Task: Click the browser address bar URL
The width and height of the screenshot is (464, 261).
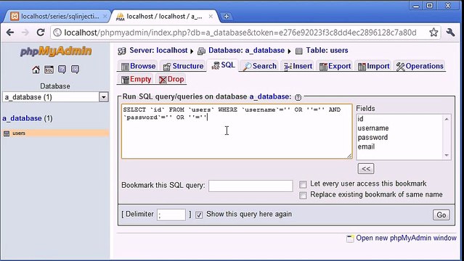Action: pos(240,32)
